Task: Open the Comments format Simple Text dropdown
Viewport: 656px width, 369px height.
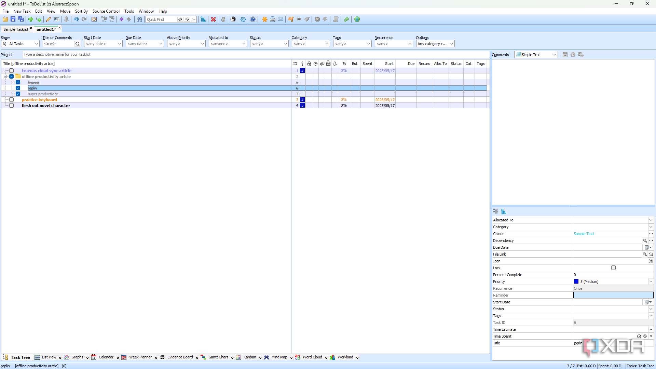Action: [x=536, y=55]
